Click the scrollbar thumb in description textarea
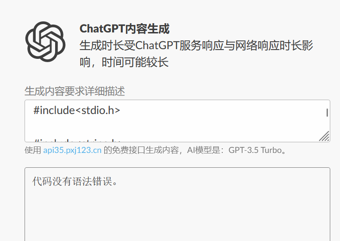Screen dimensions: 340x241 327,113
